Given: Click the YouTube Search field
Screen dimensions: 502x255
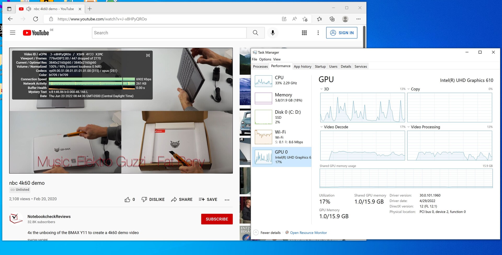Looking at the screenshot, I should pos(169,33).
